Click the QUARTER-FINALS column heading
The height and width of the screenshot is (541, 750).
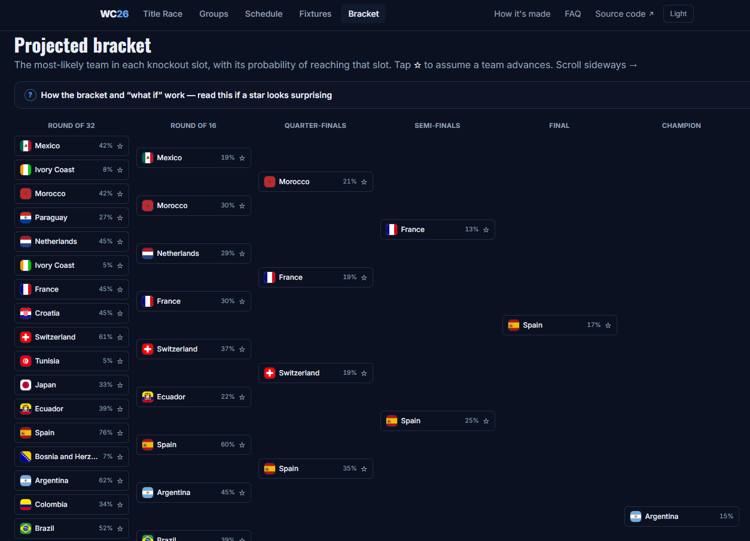click(x=315, y=126)
